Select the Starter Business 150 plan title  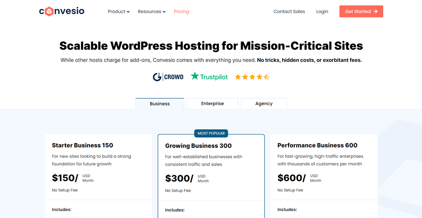(82, 145)
